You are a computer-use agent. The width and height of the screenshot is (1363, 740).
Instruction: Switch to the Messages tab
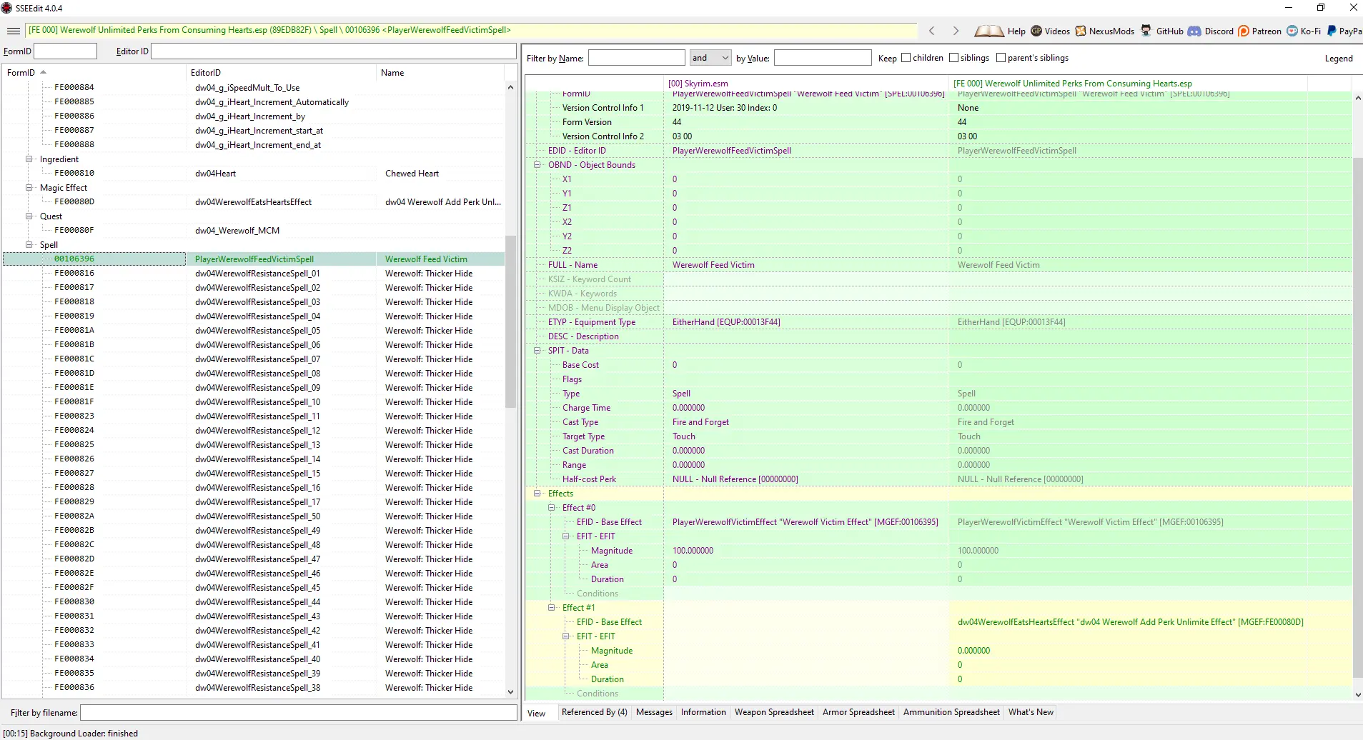pos(654,712)
